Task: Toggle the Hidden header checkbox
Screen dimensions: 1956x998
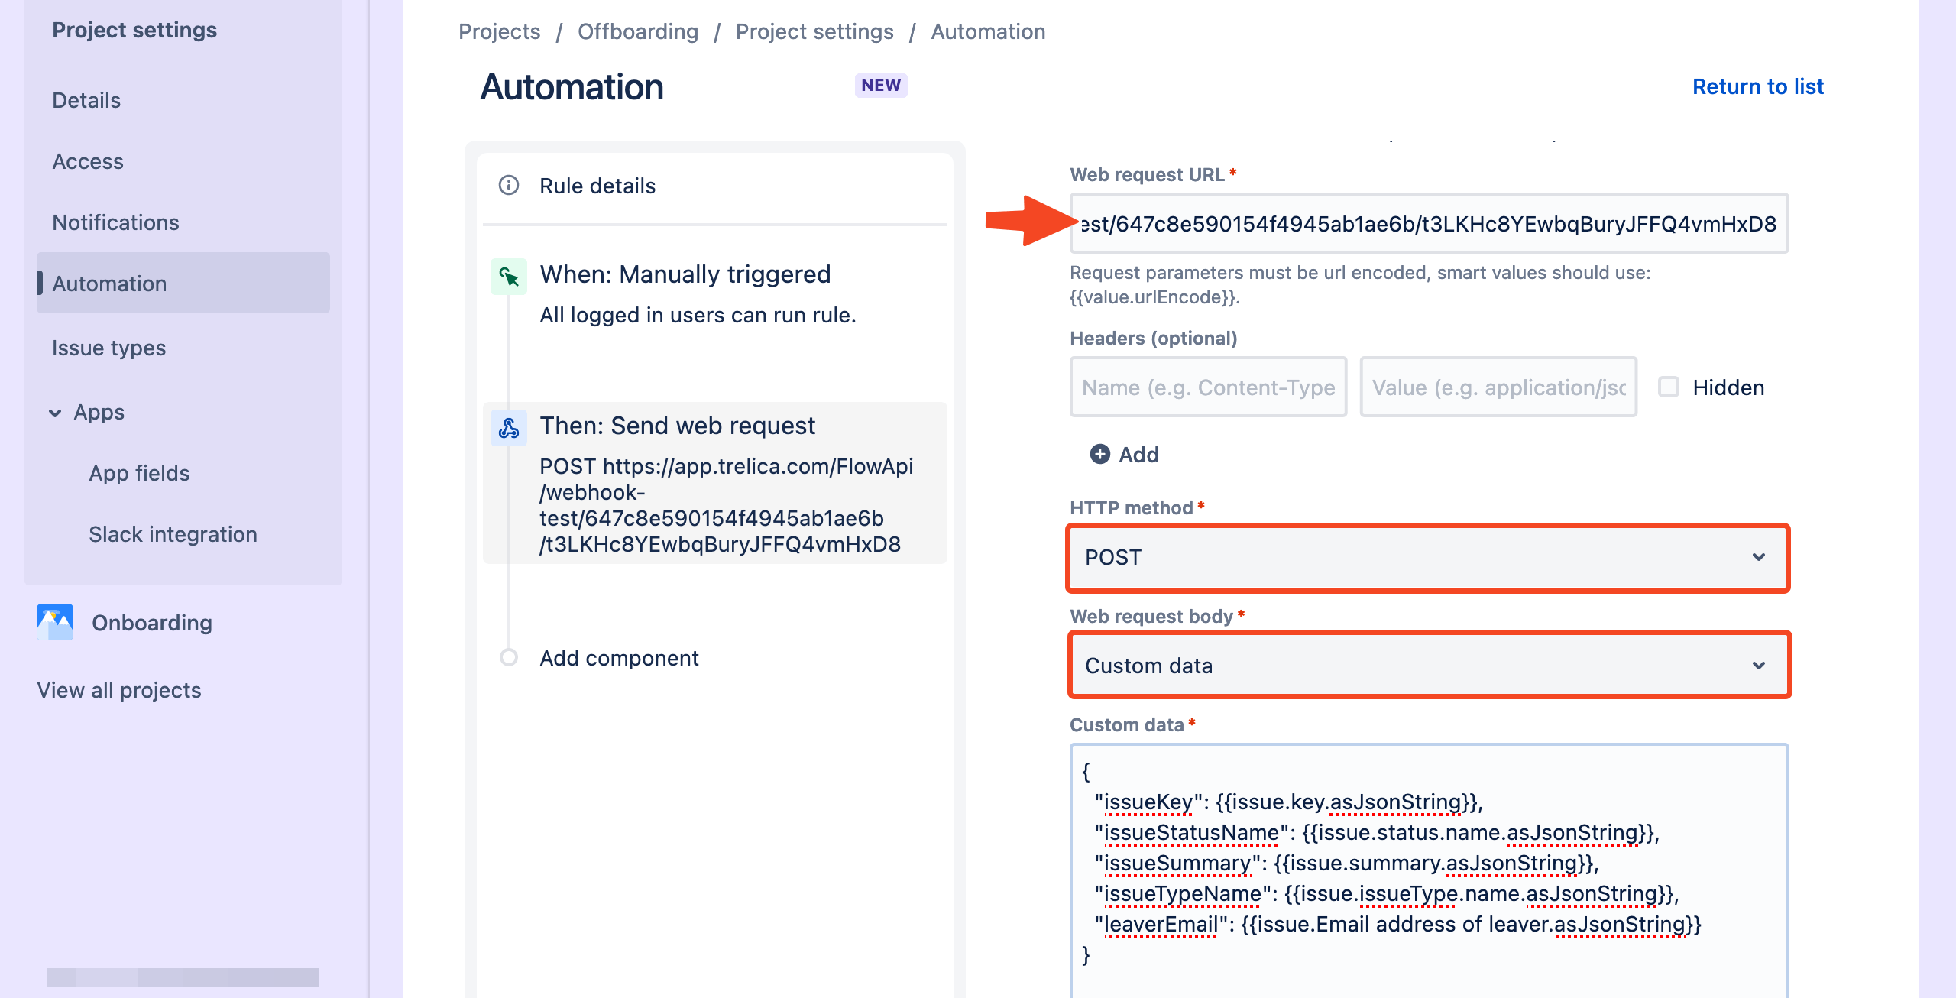Action: [1669, 387]
